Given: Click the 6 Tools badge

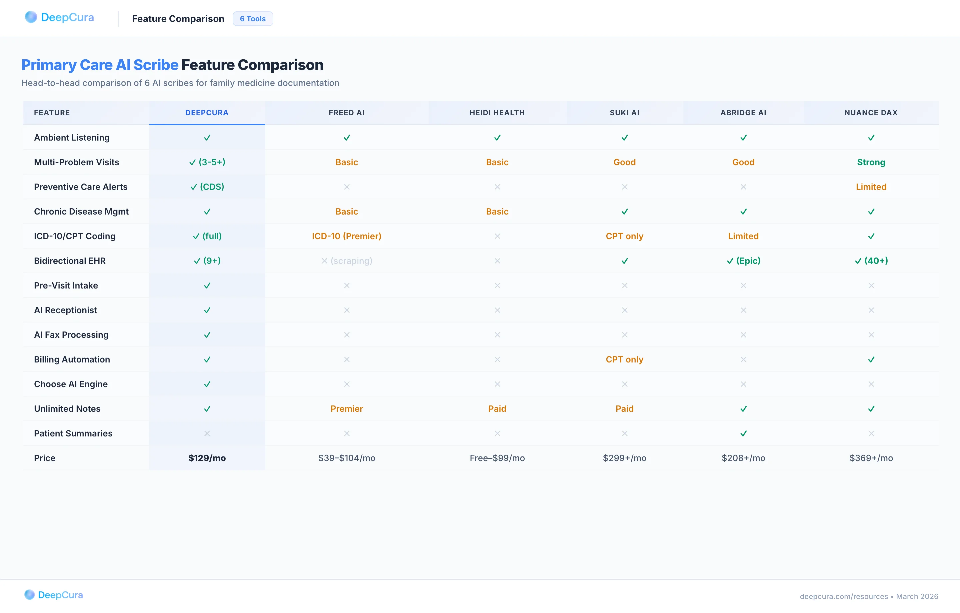Looking at the screenshot, I should [x=253, y=19].
